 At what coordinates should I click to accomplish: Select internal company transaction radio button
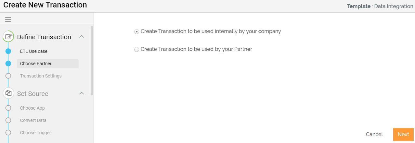point(136,31)
